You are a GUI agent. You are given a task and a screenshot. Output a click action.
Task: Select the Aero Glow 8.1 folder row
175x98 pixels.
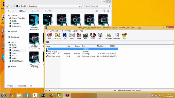click(x=82, y=51)
